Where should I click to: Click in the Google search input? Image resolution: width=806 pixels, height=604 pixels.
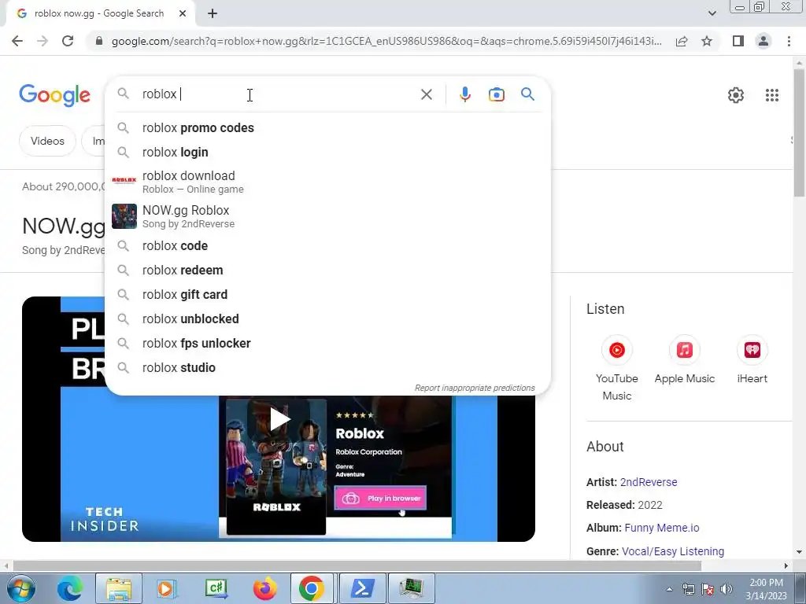(x=278, y=94)
